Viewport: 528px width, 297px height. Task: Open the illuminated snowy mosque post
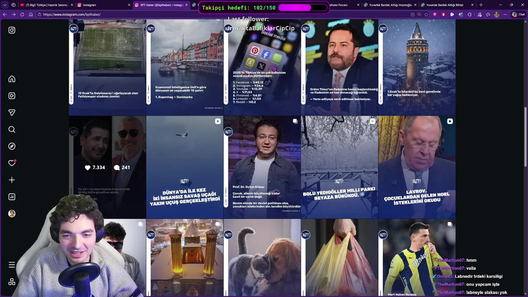pyautogui.click(x=185, y=258)
